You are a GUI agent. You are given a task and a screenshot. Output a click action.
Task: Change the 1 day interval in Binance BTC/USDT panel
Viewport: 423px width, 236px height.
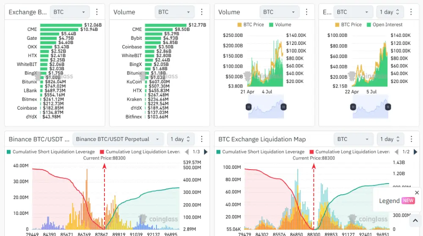point(181,139)
